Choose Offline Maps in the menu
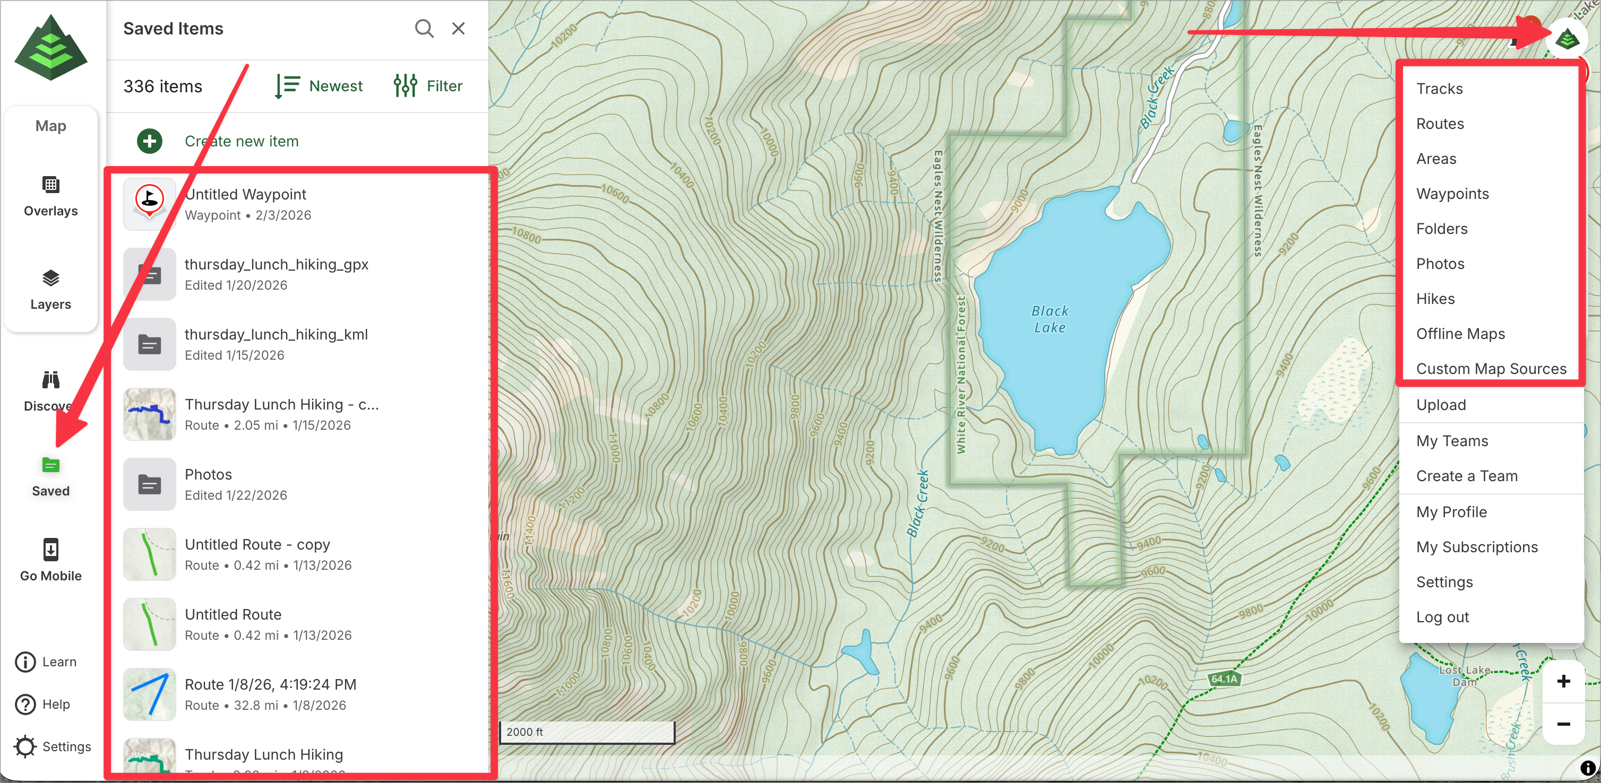Viewport: 1601px width, 783px height. click(x=1460, y=334)
